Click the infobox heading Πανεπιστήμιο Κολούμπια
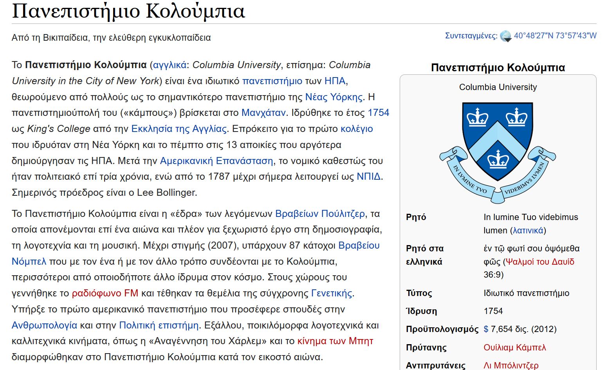This screenshot has height=370, width=606. pos(498,68)
